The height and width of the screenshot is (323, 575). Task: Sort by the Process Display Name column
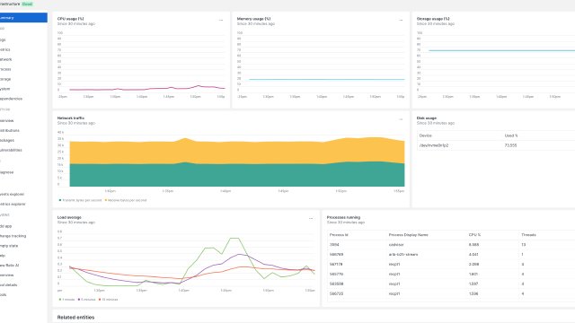tap(408, 235)
